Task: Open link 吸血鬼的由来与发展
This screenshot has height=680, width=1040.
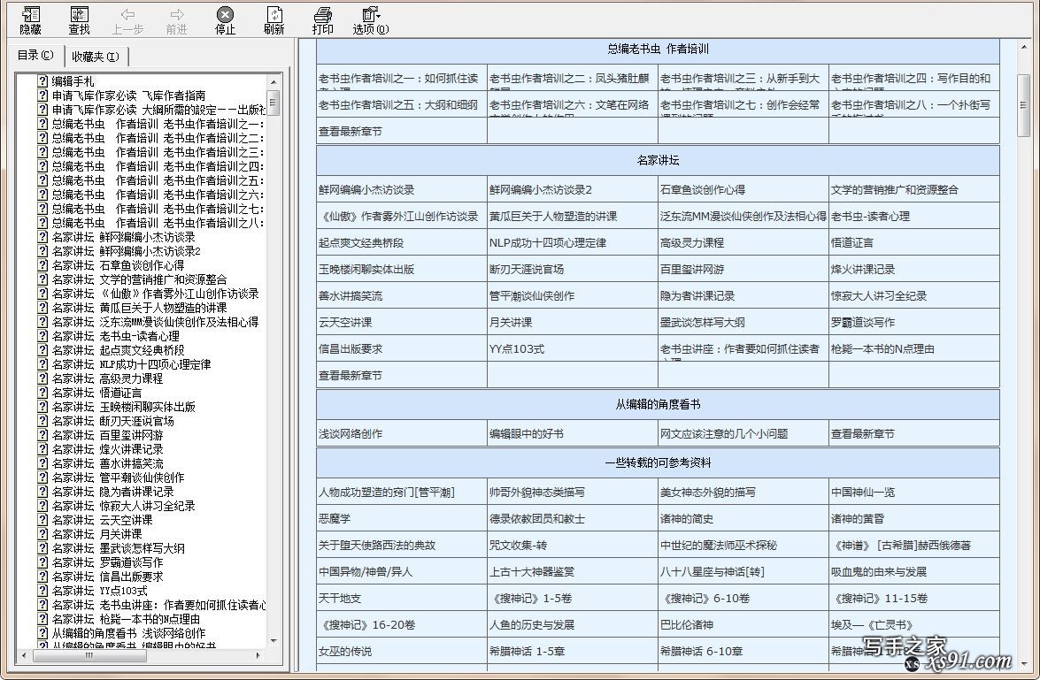Action: pos(879,571)
